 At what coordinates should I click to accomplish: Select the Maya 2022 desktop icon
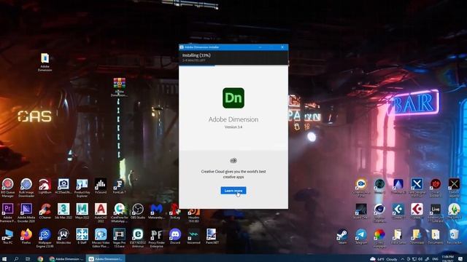tap(82, 211)
